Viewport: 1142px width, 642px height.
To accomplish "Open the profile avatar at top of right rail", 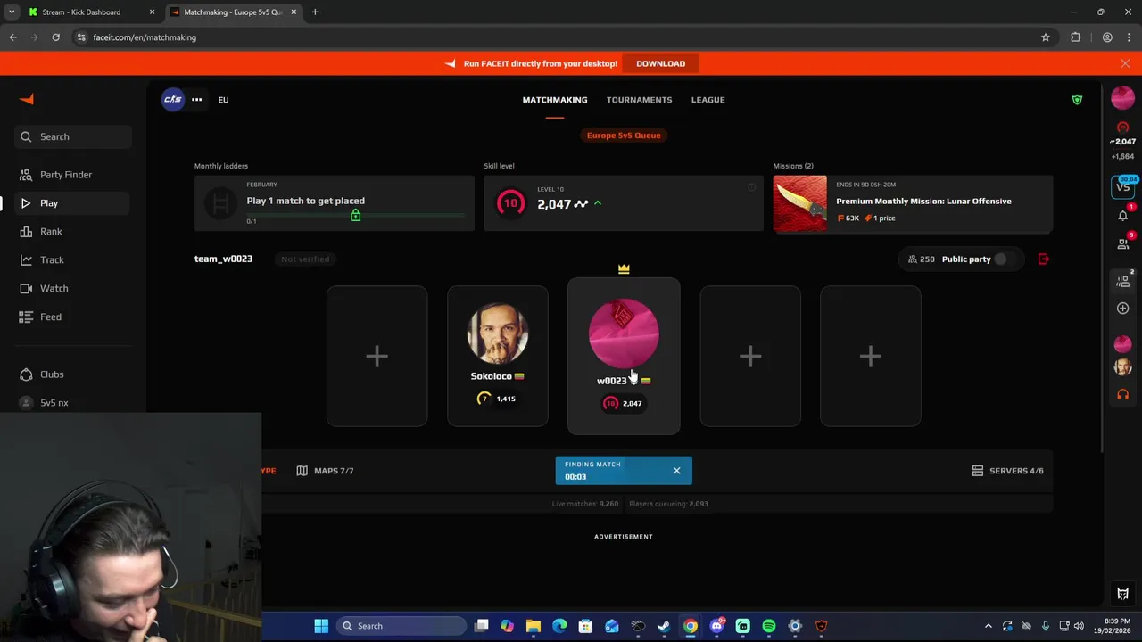I will (x=1123, y=98).
